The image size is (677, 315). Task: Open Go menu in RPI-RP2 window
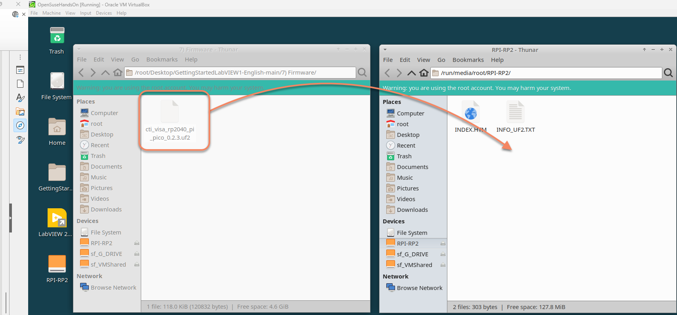click(441, 60)
